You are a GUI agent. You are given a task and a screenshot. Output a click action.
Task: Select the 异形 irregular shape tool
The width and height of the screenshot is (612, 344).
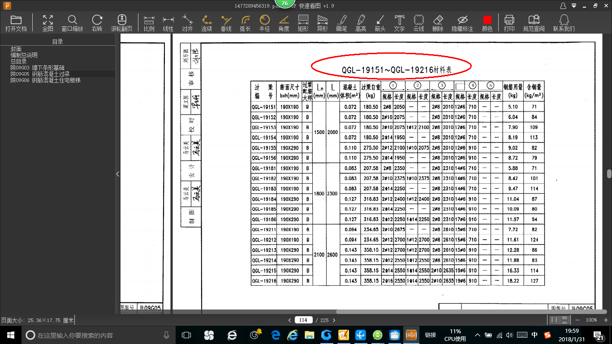322,23
